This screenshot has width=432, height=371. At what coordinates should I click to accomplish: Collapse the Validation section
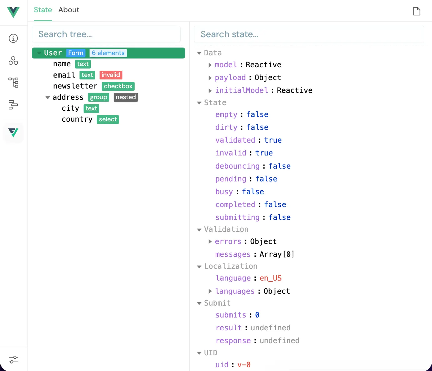coord(199,230)
